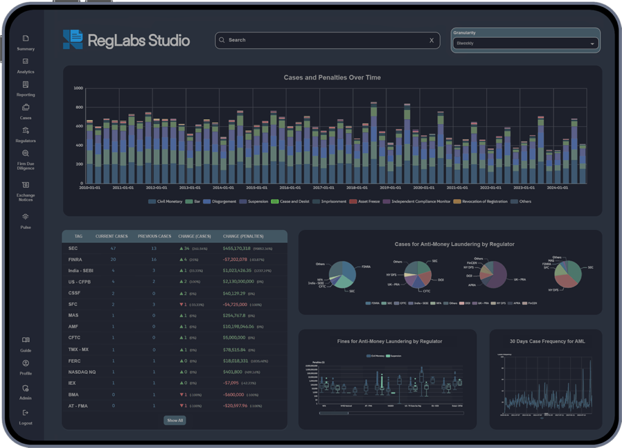Click the RegLabs Studio logo
The width and height of the screenshot is (622, 448).
coord(126,40)
